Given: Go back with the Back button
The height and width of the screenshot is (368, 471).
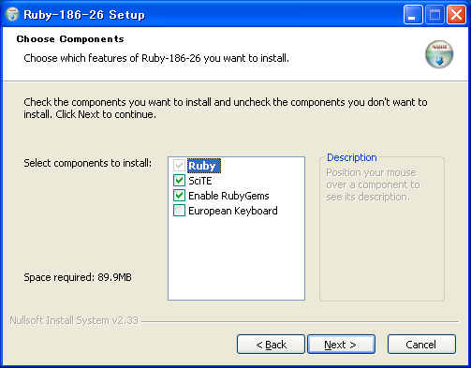Looking at the screenshot, I should click(271, 345).
